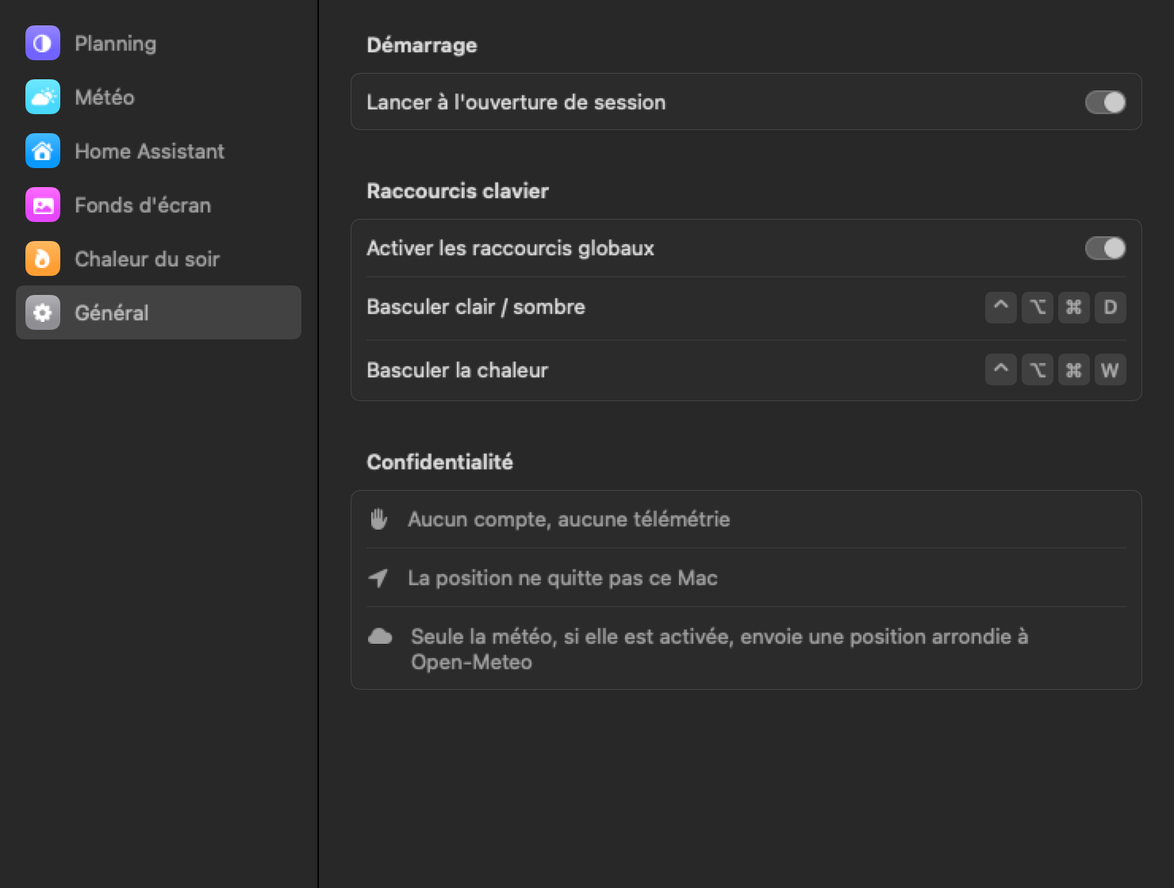The image size is (1174, 888).
Task: Click the Chaleur du soir flame icon
Action: click(43, 258)
